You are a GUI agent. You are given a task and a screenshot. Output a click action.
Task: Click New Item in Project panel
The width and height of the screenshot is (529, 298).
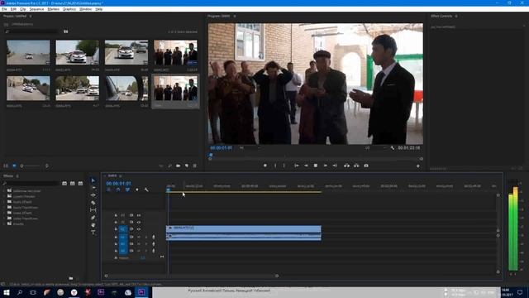coord(187,166)
